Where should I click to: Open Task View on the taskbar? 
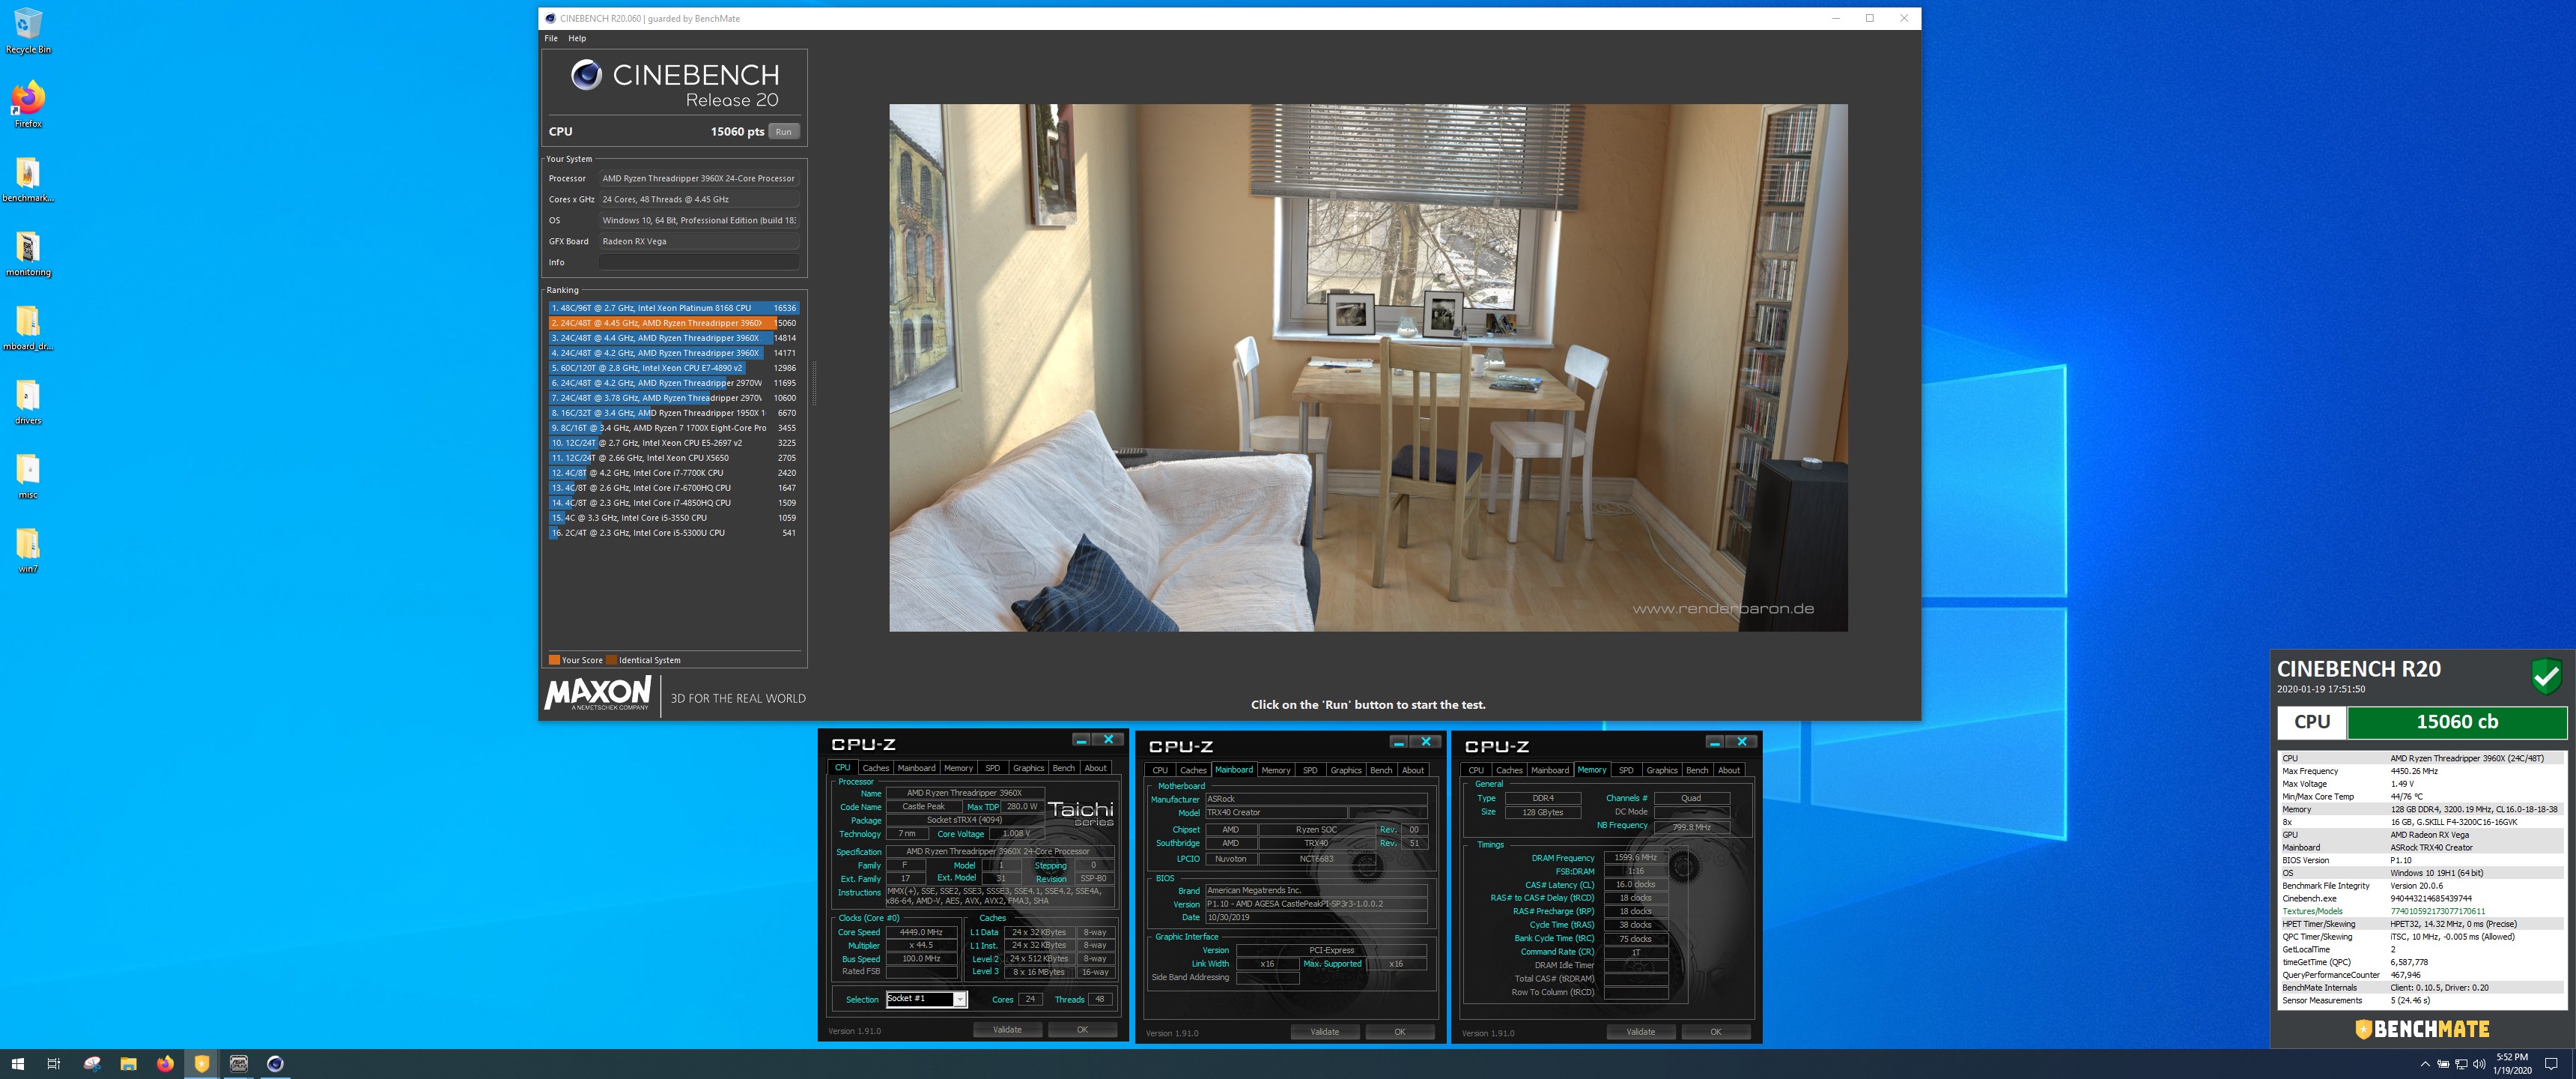[x=54, y=1064]
